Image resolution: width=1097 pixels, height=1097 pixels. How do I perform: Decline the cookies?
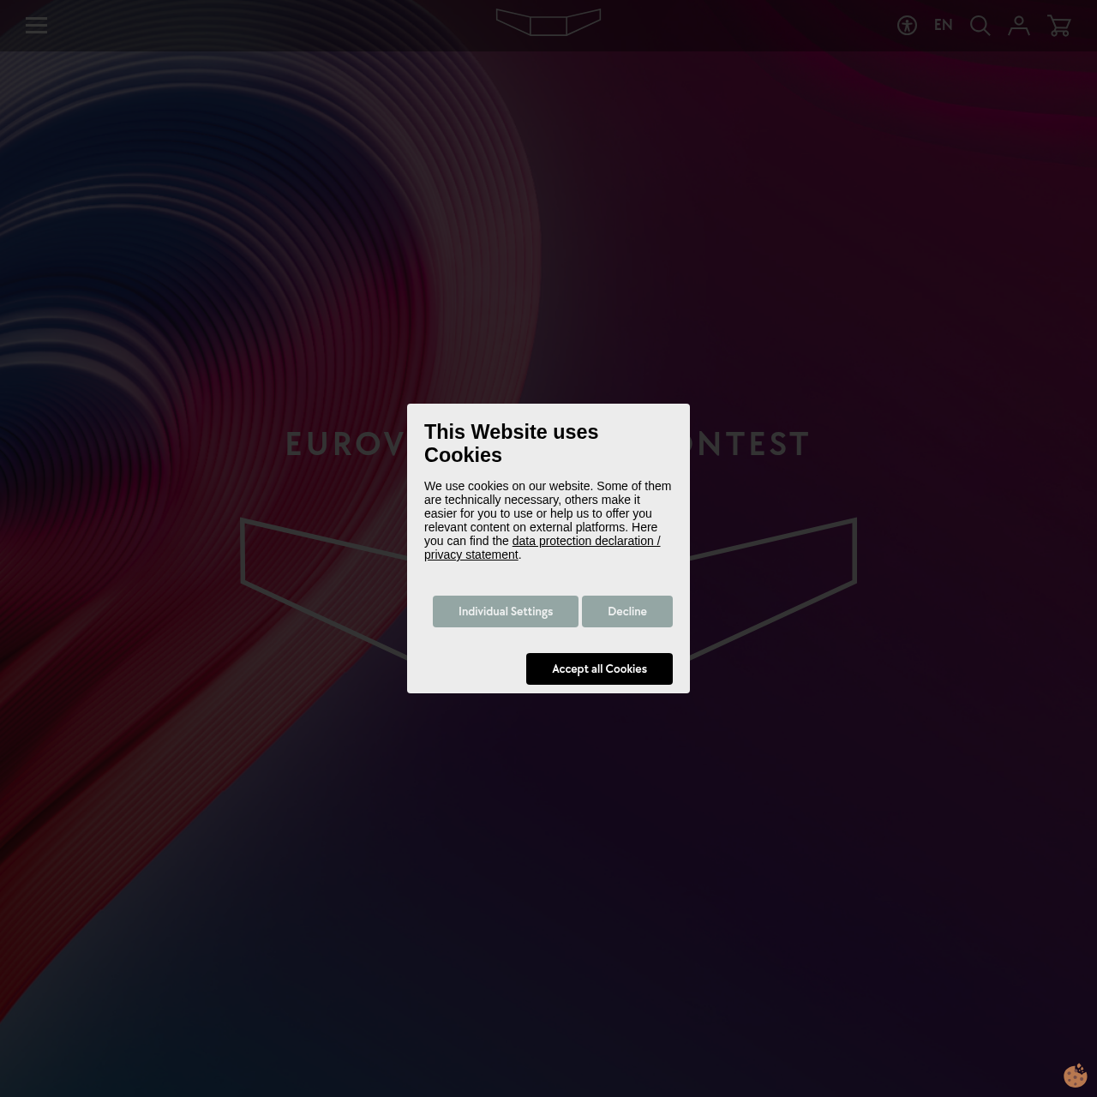point(626,611)
